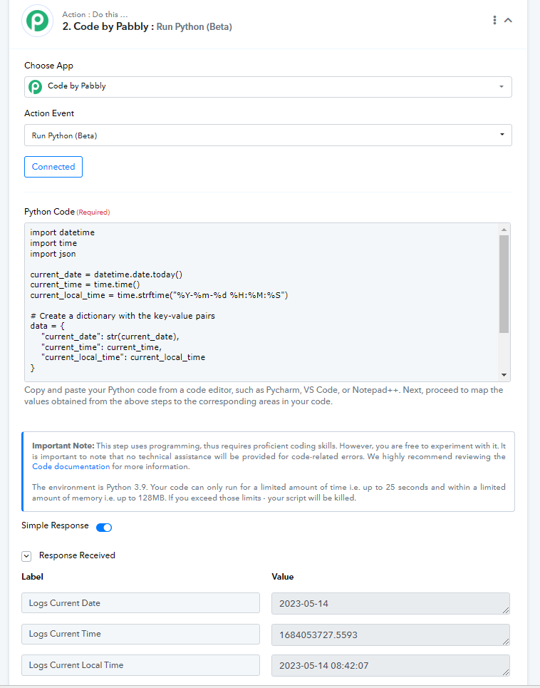Viewport: 540px width, 688px height.
Task: Toggle the Simple Response switch
Action: pyautogui.click(x=104, y=528)
